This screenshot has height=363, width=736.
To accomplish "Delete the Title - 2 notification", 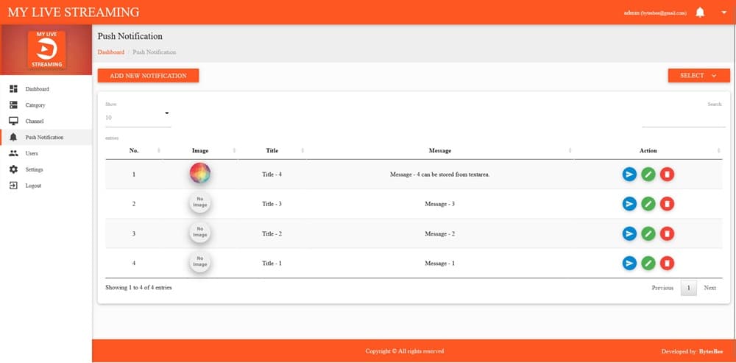I will pyautogui.click(x=666, y=233).
